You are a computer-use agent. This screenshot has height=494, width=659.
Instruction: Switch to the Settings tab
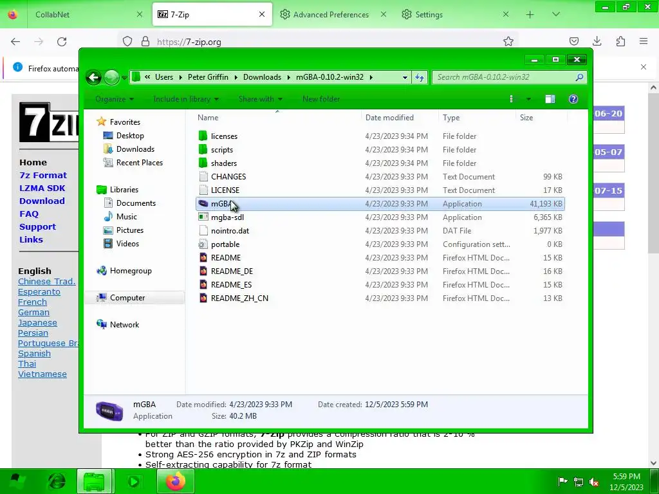(x=454, y=14)
